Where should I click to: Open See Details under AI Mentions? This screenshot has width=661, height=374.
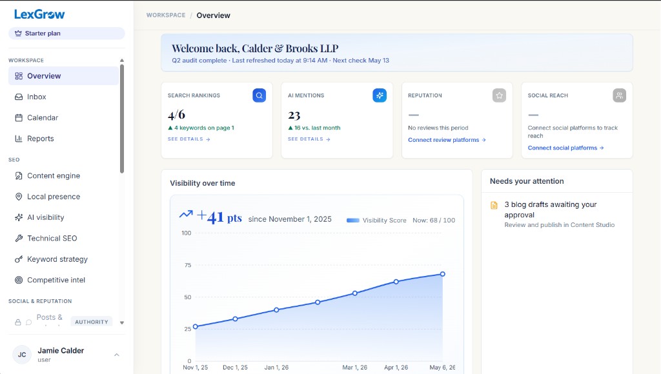pyautogui.click(x=309, y=139)
